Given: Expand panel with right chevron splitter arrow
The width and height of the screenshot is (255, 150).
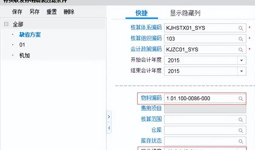Looking at the screenshot, I should click(109, 117).
